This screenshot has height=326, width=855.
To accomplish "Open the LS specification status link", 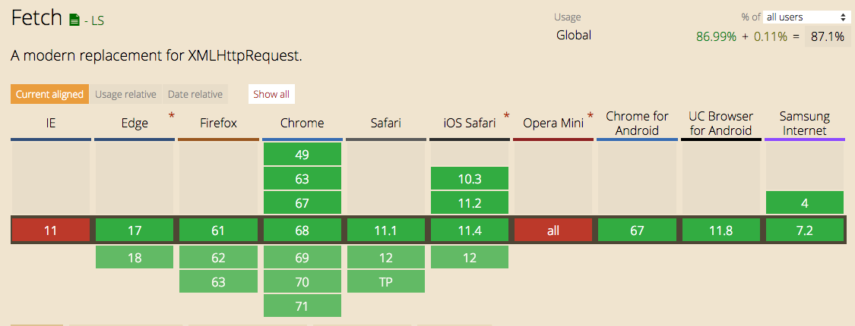I will pyautogui.click(x=93, y=21).
